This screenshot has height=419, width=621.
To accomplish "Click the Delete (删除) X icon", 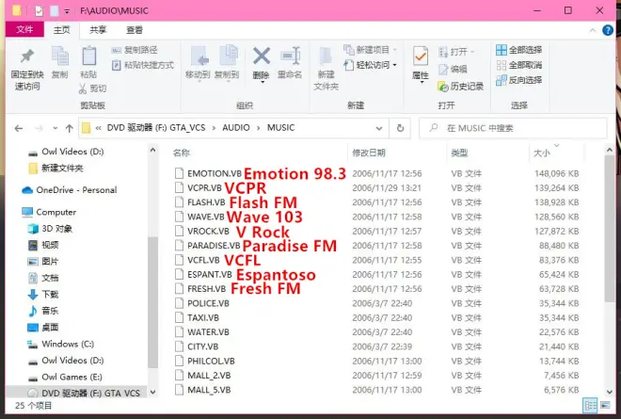I will click(x=262, y=56).
